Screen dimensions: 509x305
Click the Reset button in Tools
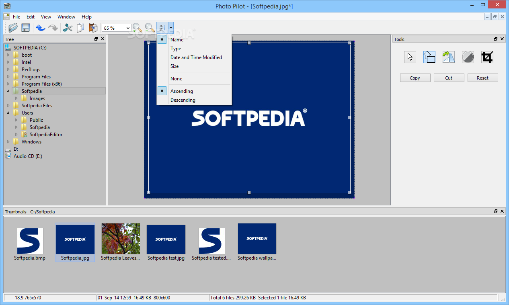point(482,78)
